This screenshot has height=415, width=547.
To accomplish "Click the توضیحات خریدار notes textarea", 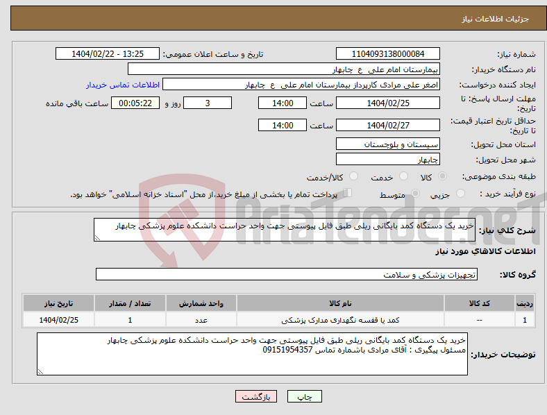I will (252, 354).
